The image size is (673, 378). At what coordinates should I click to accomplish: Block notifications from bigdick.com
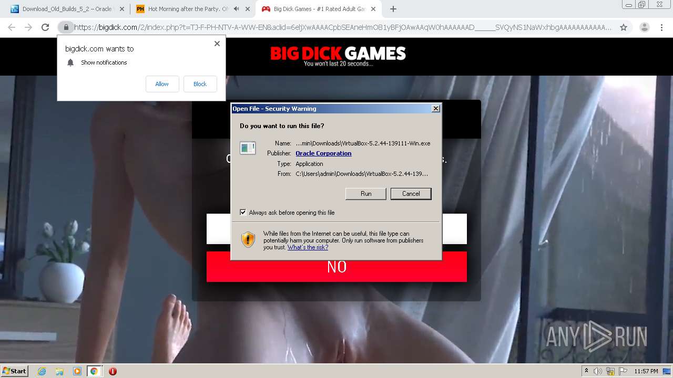[200, 84]
